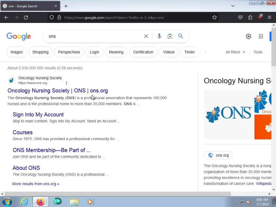Click the muted volume tray icon

click(x=249, y=202)
